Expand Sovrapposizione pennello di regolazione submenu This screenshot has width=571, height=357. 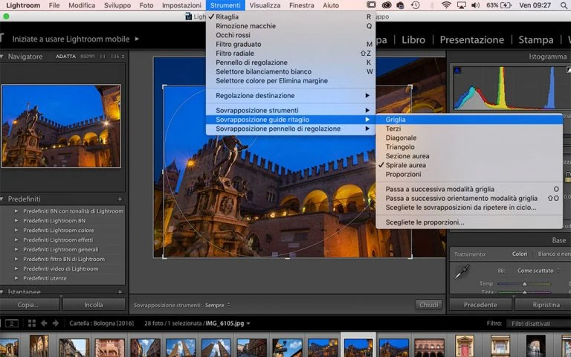(x=291, y=129)
